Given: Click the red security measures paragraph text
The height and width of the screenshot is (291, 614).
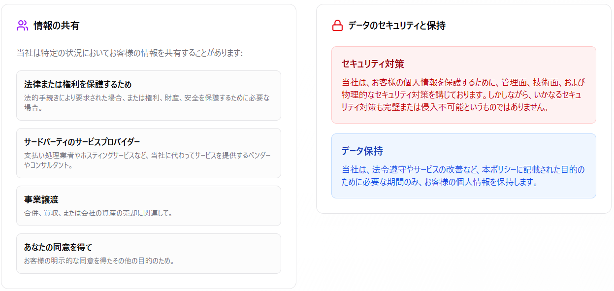Looking at the screenshot, I should (463, 95).
